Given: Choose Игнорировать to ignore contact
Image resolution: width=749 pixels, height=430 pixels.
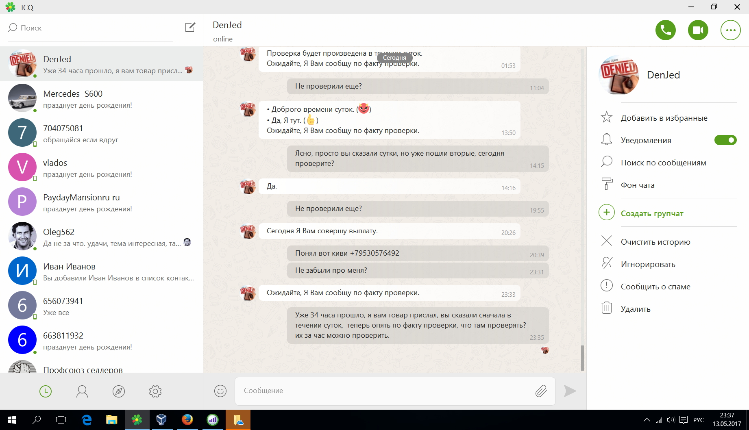Looking at the screenshot, I should 648,264.
